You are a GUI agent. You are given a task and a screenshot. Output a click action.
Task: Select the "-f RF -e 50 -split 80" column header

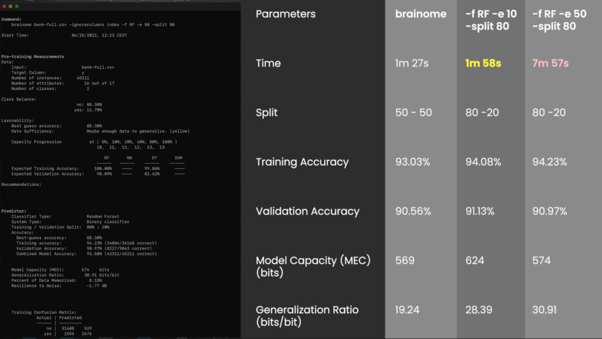[x=558, y=20]
